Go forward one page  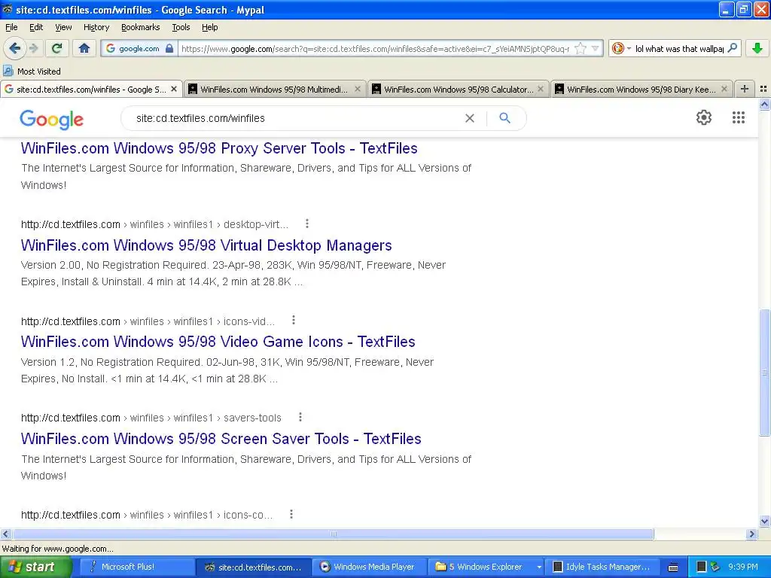point(34,48)
